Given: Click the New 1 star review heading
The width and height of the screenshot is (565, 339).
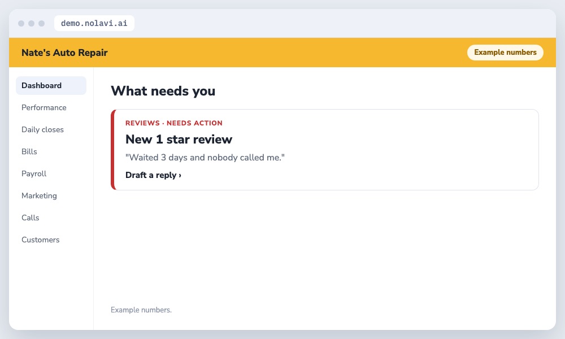Looking at the screenshot, I should tap(179, 139).
